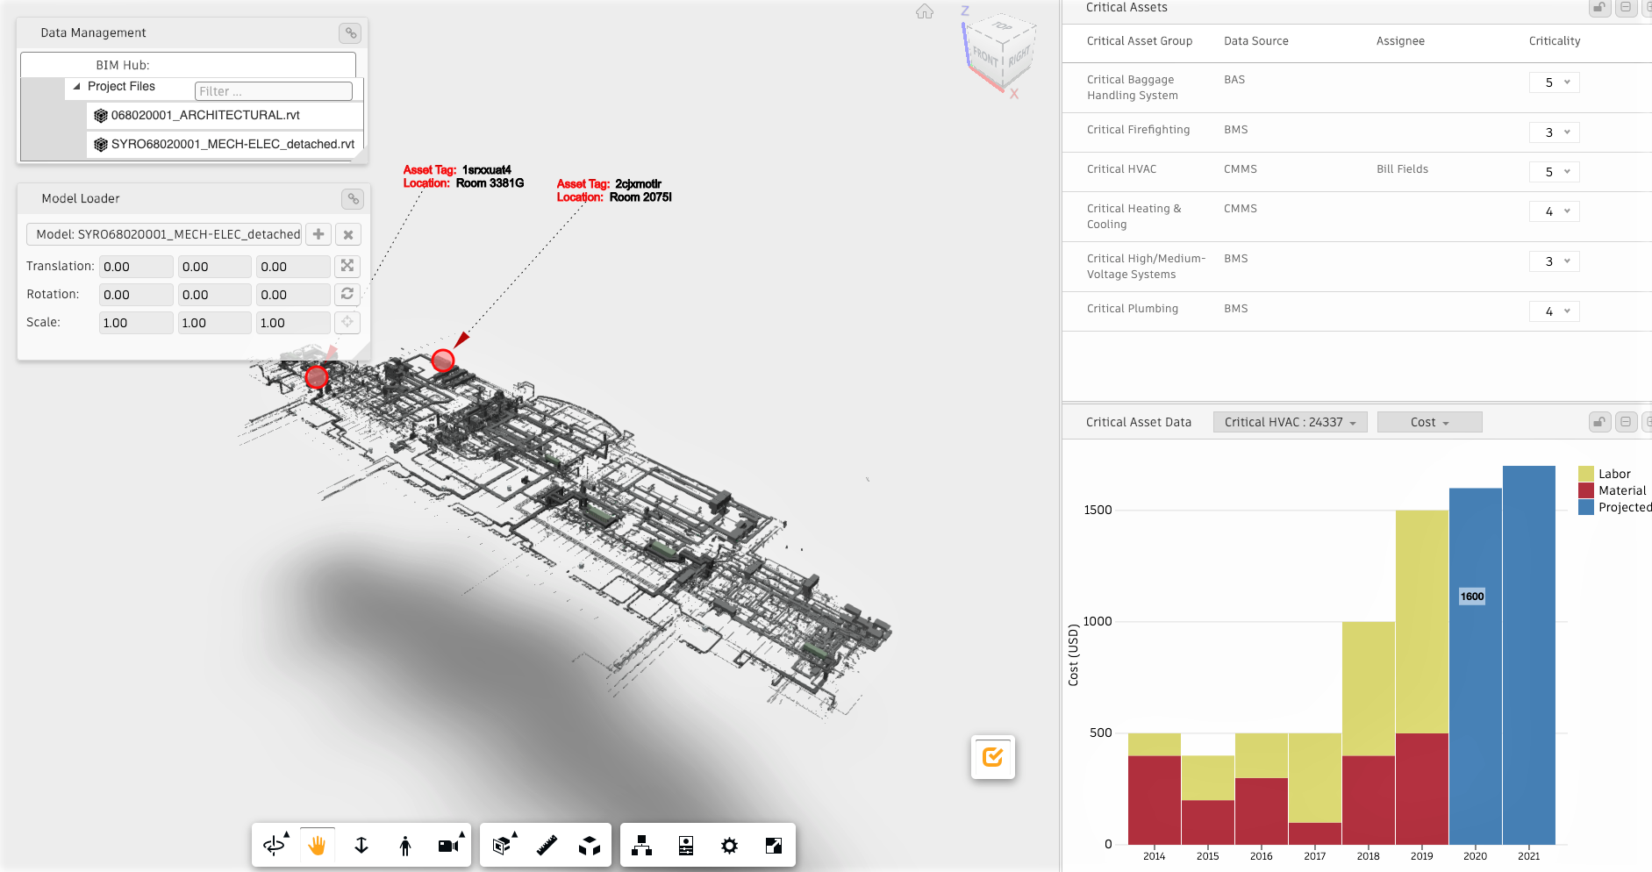1652x872 pixels.
Task: Click second Rotation value field
Action: click(x=215, y=295)
